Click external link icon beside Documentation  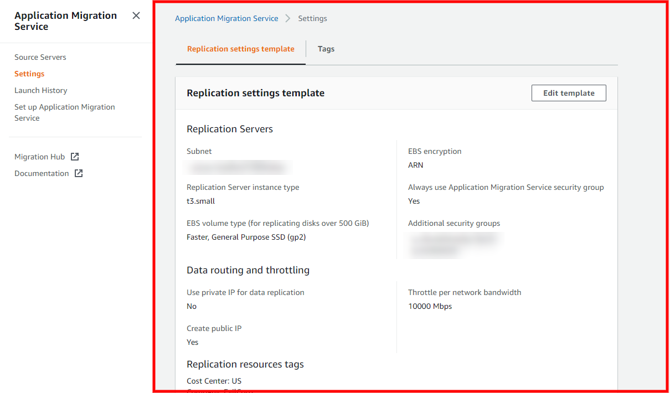pos(79,173)
